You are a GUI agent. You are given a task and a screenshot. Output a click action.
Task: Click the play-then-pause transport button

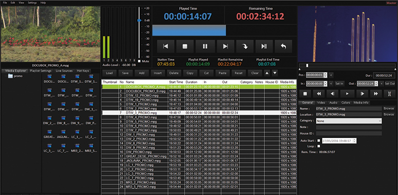point(264,46)
